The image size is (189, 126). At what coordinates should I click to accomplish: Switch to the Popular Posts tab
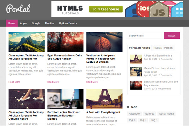(139, 48)
